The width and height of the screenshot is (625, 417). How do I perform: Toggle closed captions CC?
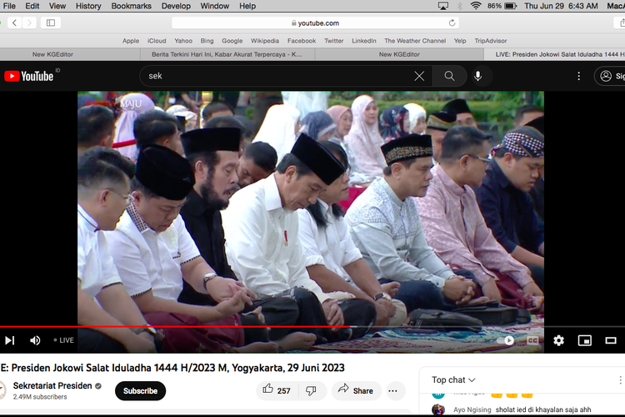[x=532, y=340]
